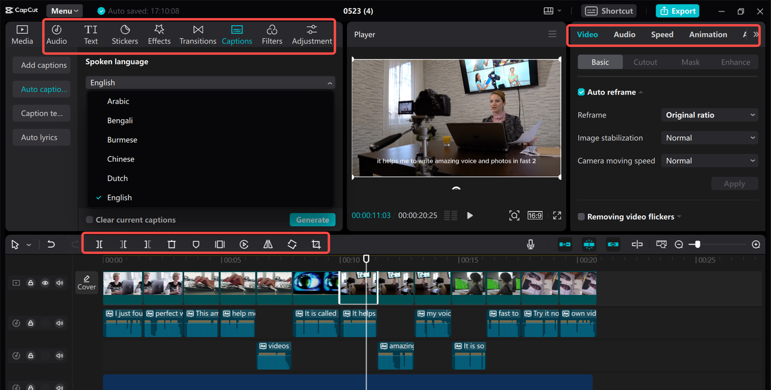Toggle linkage in timeline toolbar
Image resolution: width=771 pixels, height=390 pixels.
click(x=613, y=244)
